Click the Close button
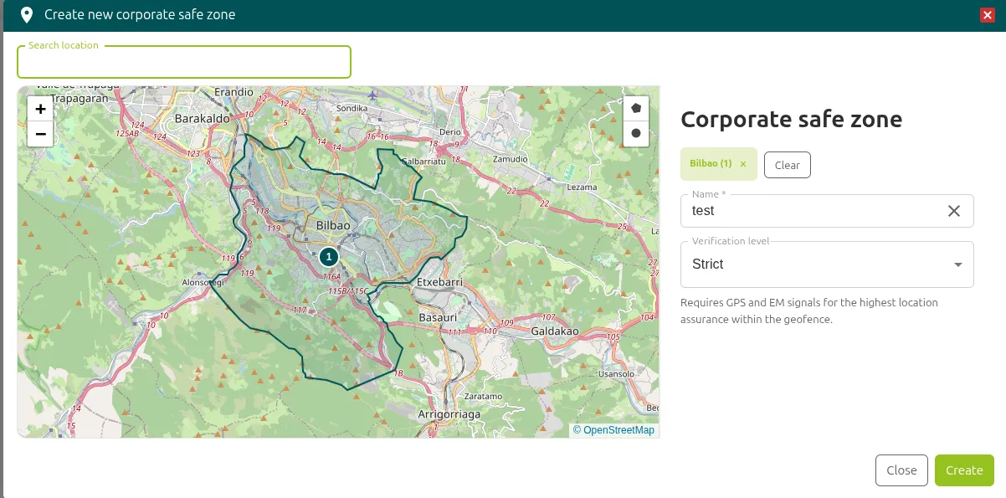The width and height of the screenshot is (1006, 498). click(x=901, y=470)
